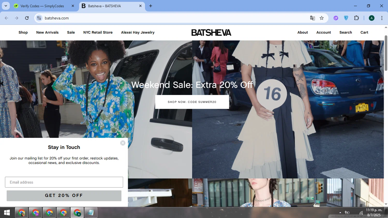
Task: Open the purple circular extension icon
Action: [336, 18]
